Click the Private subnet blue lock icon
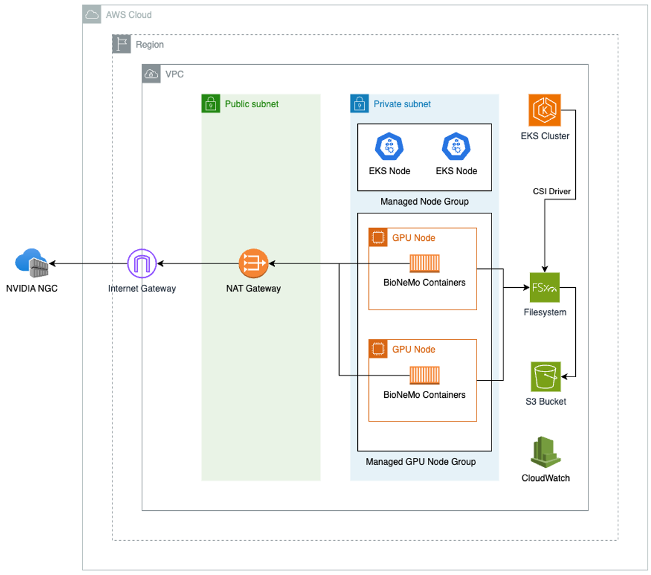The width and height of the screenshot is (651, 575). point(358,104)
